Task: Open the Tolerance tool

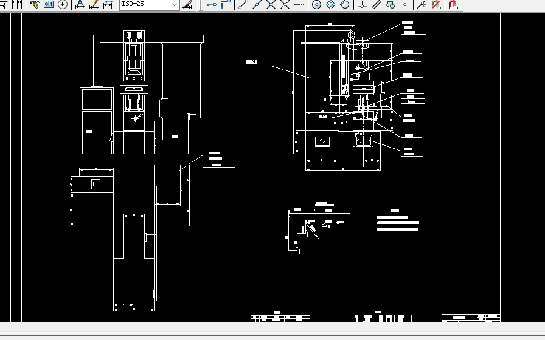Action: coord(48,4)
